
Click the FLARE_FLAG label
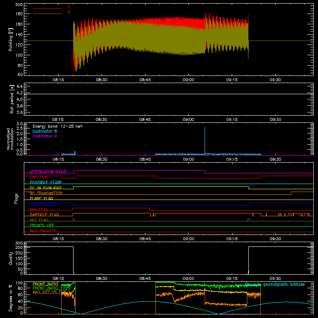[41, 198]
